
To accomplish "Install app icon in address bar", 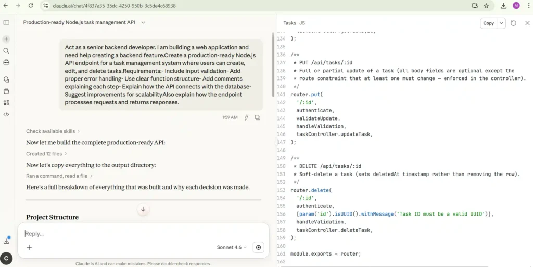I will [x=475, y=5].
